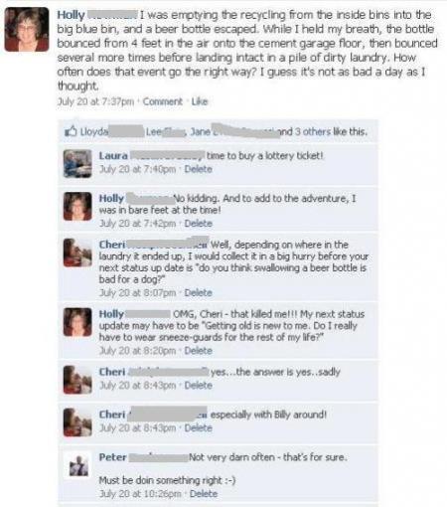Open the "3 others" likes list

pyautogui.click(x=313, y=131)
